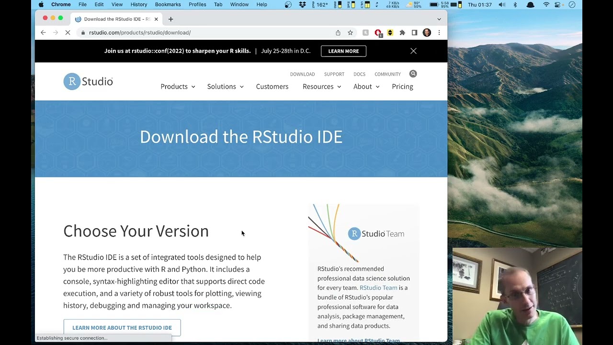This screenshot has height=345, width=613.
Task: Close the Download the RStudio IDE tab
Action: pos(156,19)
